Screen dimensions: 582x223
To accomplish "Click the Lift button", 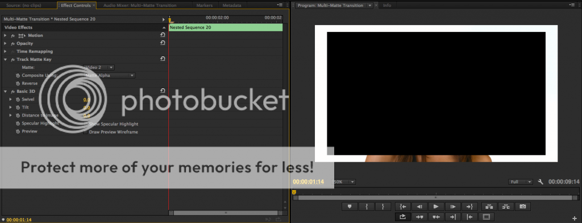I will pos(489,207).
